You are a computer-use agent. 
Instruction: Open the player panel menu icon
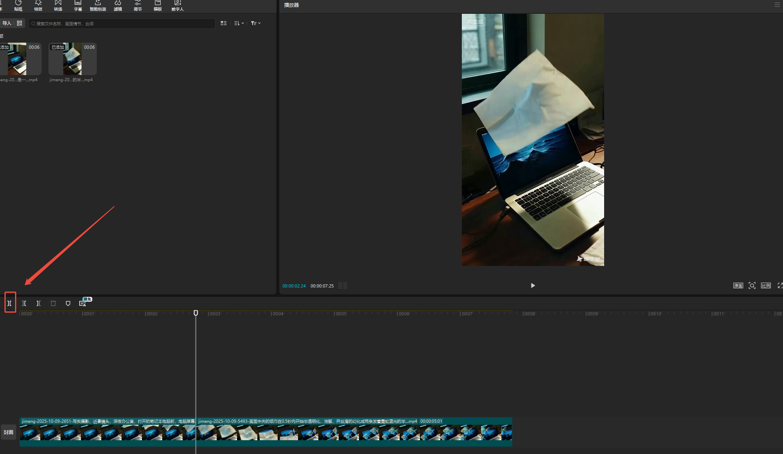(x=777, y=5)
